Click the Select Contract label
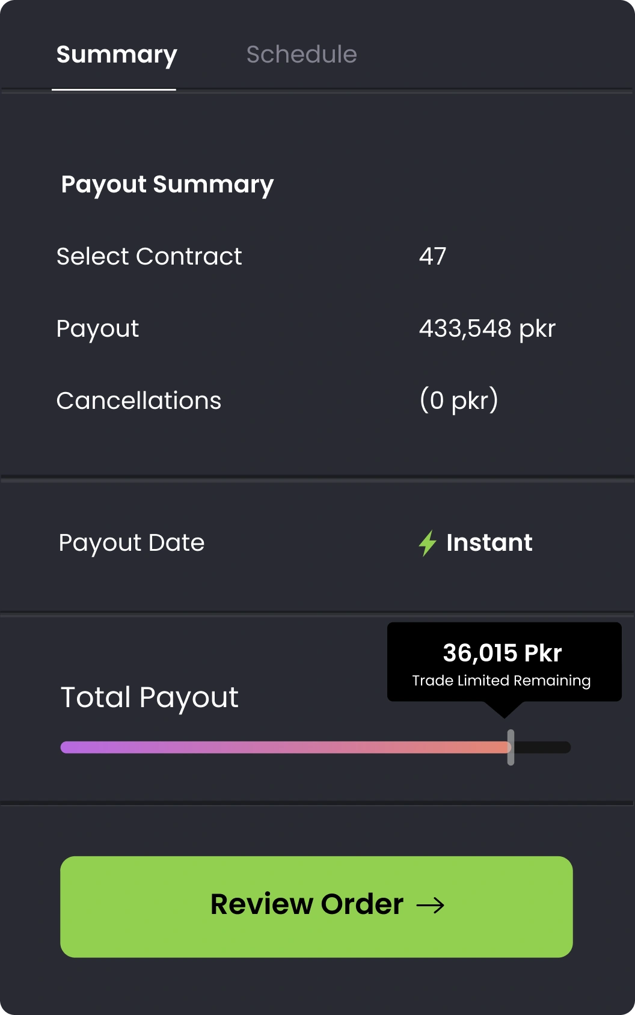 [149, 257]
